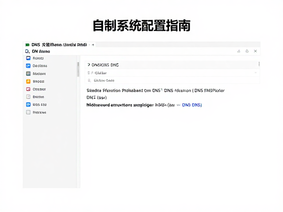Viewport: 283px width, 212px height.
Task: Click the sidebar vertical scrollbar thumb
Action: click(x=78, y=69)
